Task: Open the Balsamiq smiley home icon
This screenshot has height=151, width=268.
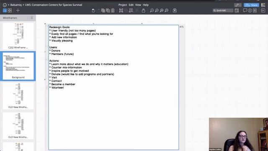Action: 5,5
